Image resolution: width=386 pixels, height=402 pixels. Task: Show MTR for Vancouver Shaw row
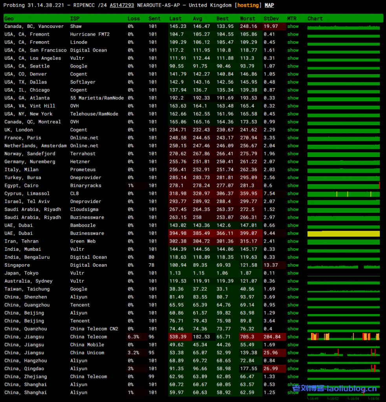[x=293, y=26]
